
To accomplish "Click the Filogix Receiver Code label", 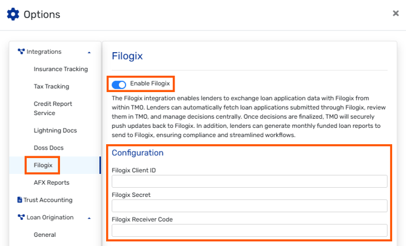I will (x=142, y=219).
